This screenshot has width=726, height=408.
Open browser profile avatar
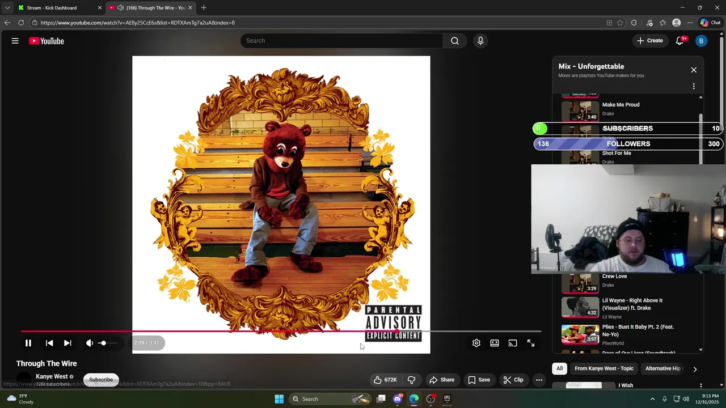tap(676, 23)
